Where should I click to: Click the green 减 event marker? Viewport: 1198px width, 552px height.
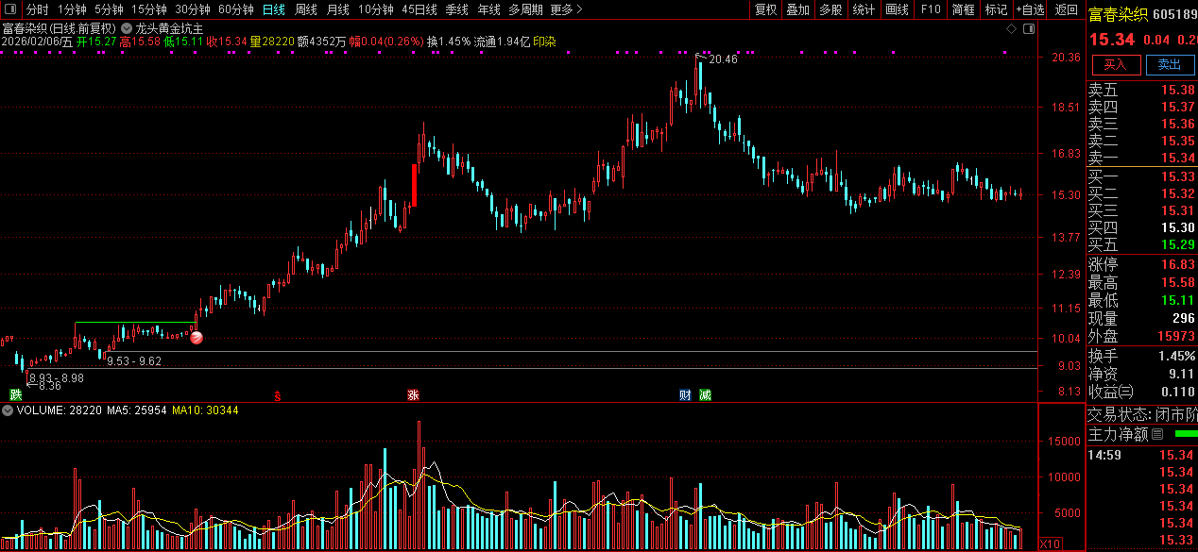click(705, 393)
